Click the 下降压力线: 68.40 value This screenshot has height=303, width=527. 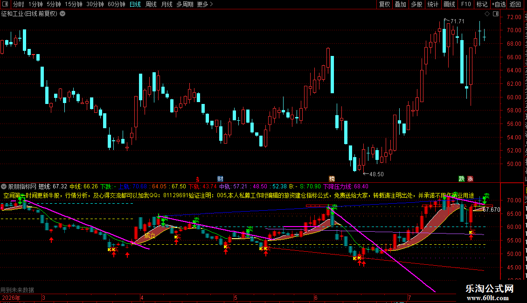tap(346, 186)
